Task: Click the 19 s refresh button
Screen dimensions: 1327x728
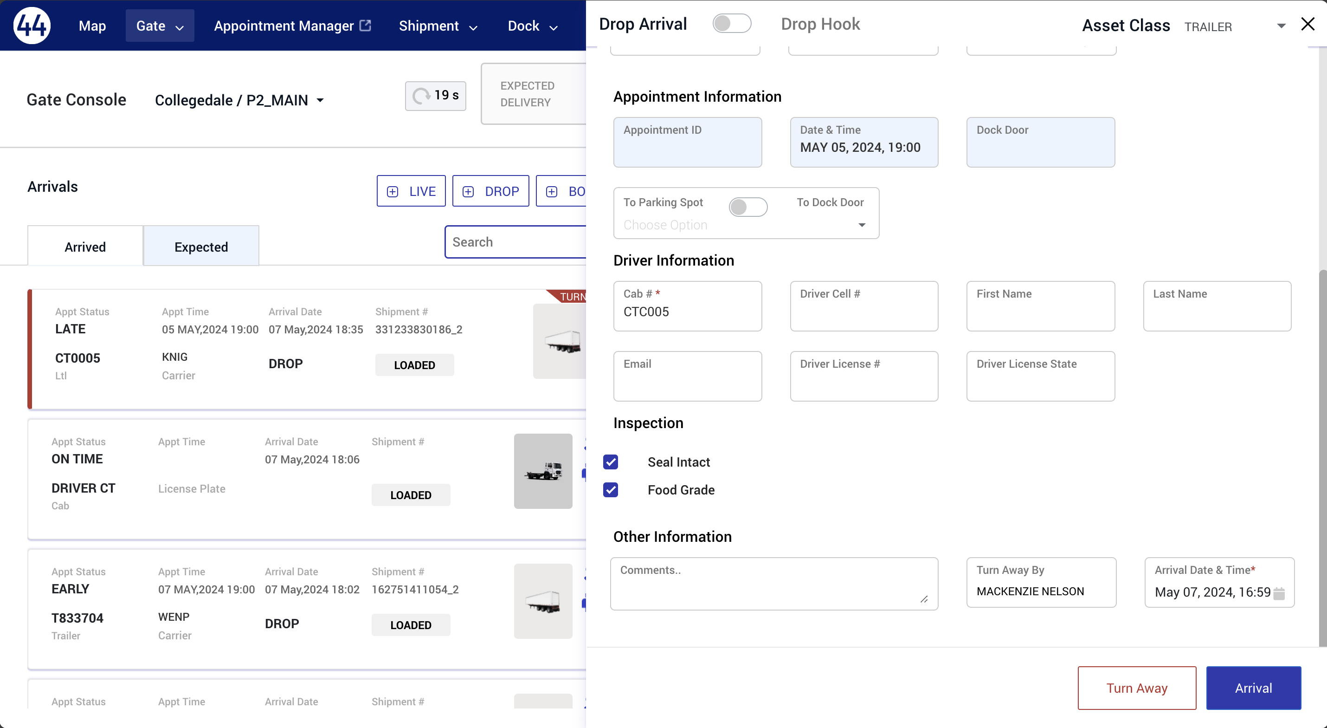Action: [435, 95]
